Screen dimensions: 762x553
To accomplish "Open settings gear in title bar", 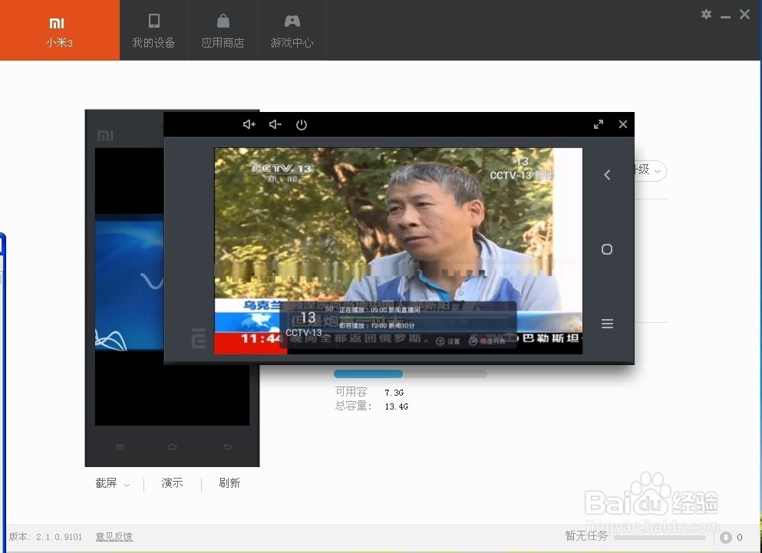I will [x=706, y=15].
